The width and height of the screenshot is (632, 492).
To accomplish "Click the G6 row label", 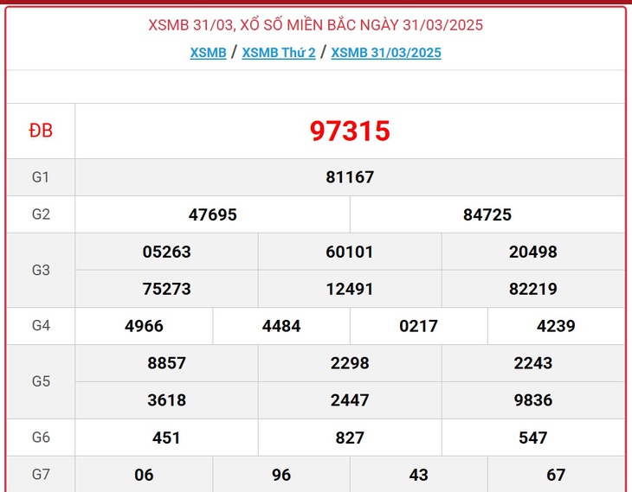I will tap(41, 438).
